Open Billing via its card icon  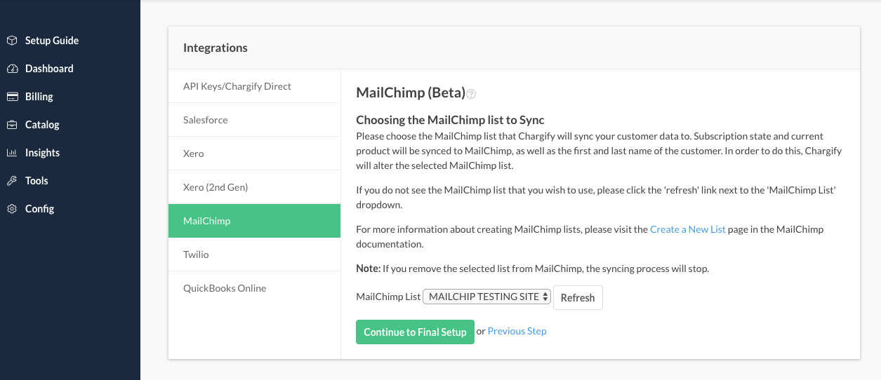[x=12, y=97]
